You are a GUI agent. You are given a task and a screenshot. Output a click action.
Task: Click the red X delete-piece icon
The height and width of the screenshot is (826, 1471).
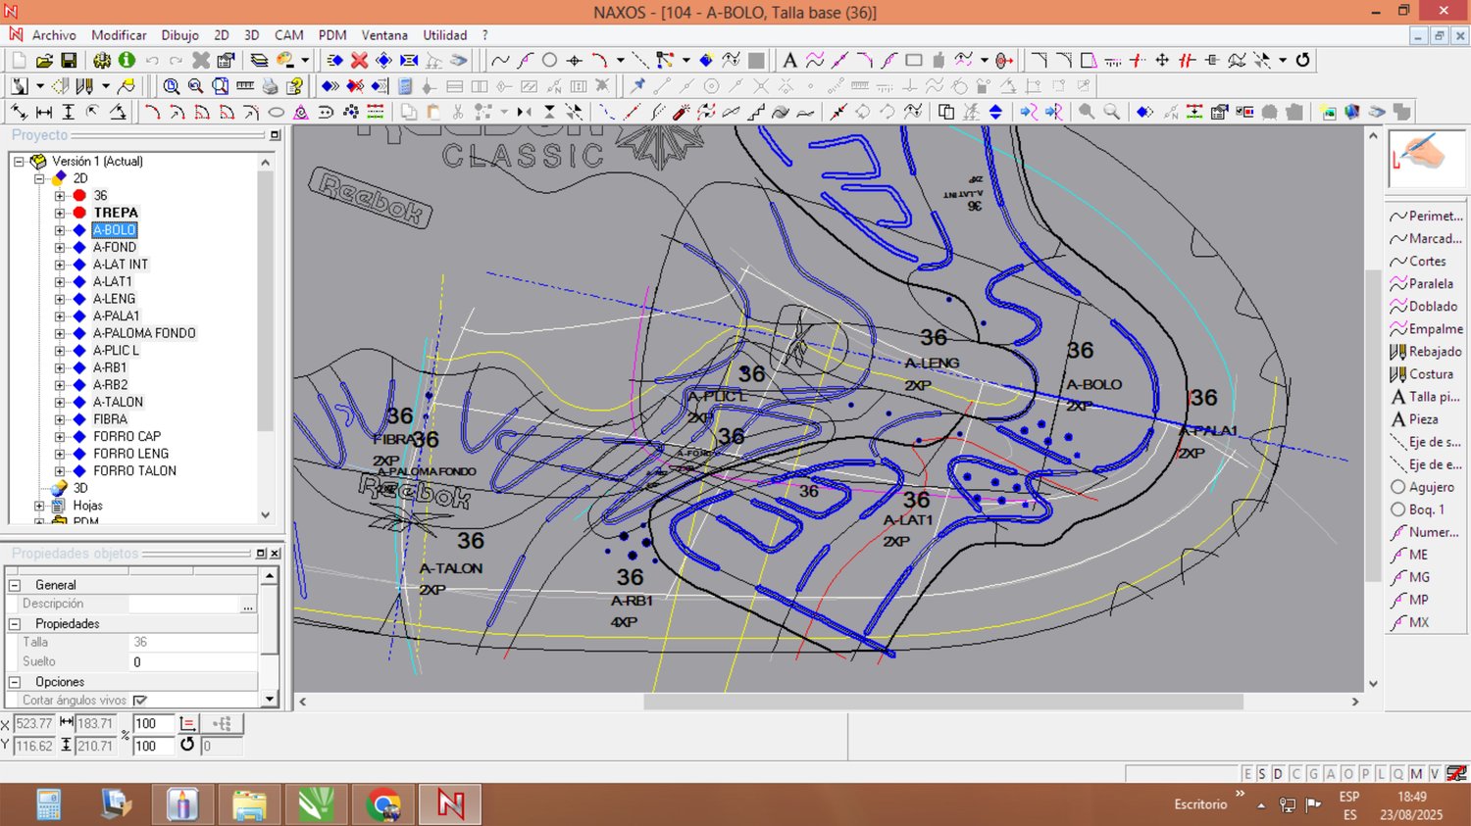click(x=359, y=61)
